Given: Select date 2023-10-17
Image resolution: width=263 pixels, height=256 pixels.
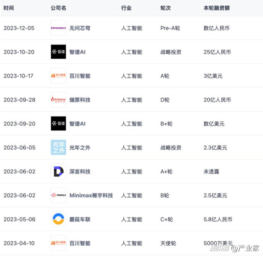Looking at the screenshot, I should point(18,76).
